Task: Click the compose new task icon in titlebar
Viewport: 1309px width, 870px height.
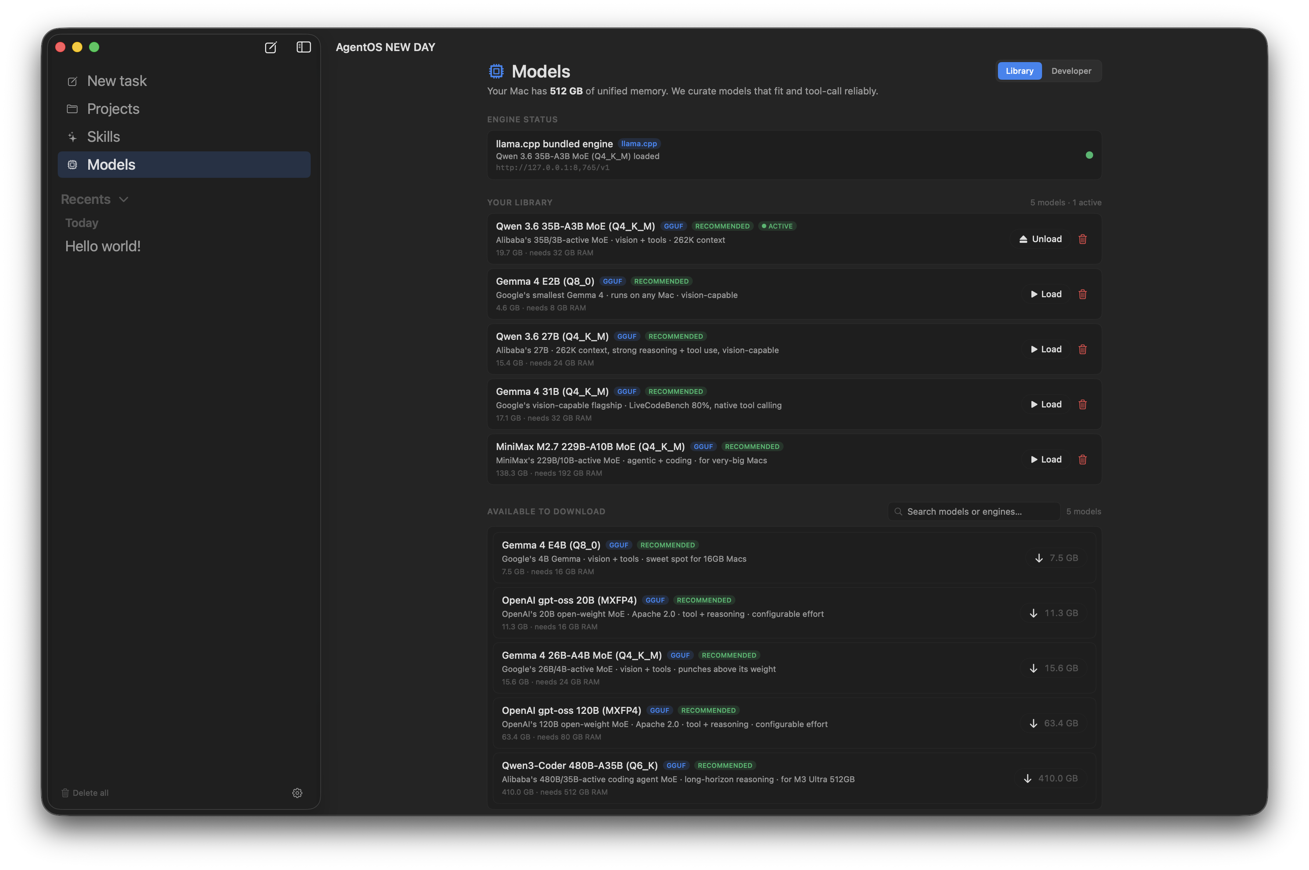Action: click(270, 48)
